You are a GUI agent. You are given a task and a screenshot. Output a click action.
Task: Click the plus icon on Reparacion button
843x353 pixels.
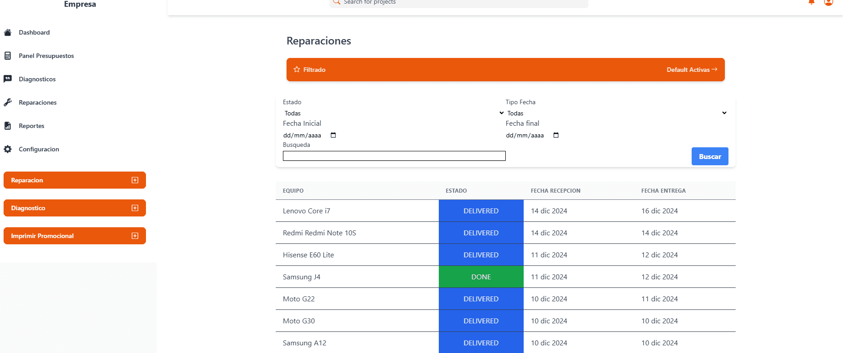135,180
